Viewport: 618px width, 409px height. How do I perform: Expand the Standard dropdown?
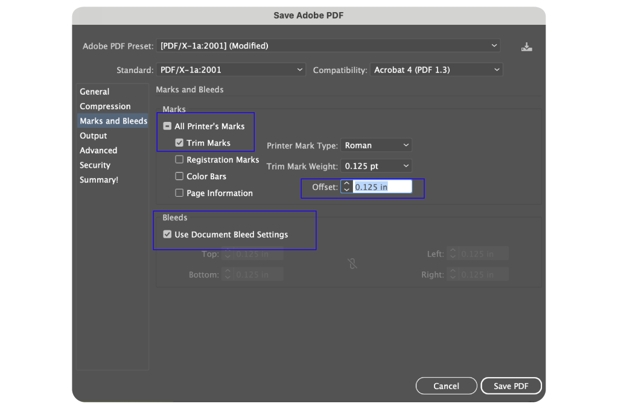[x=231, y=70]
